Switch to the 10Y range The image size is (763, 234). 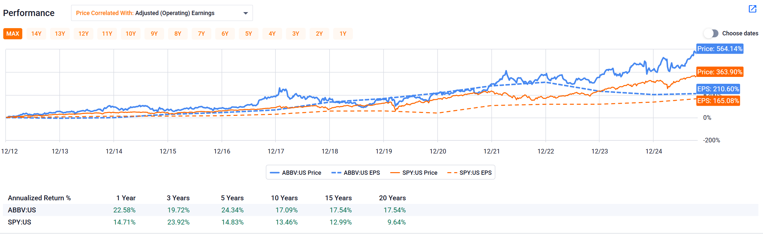(x=131, y=34)
